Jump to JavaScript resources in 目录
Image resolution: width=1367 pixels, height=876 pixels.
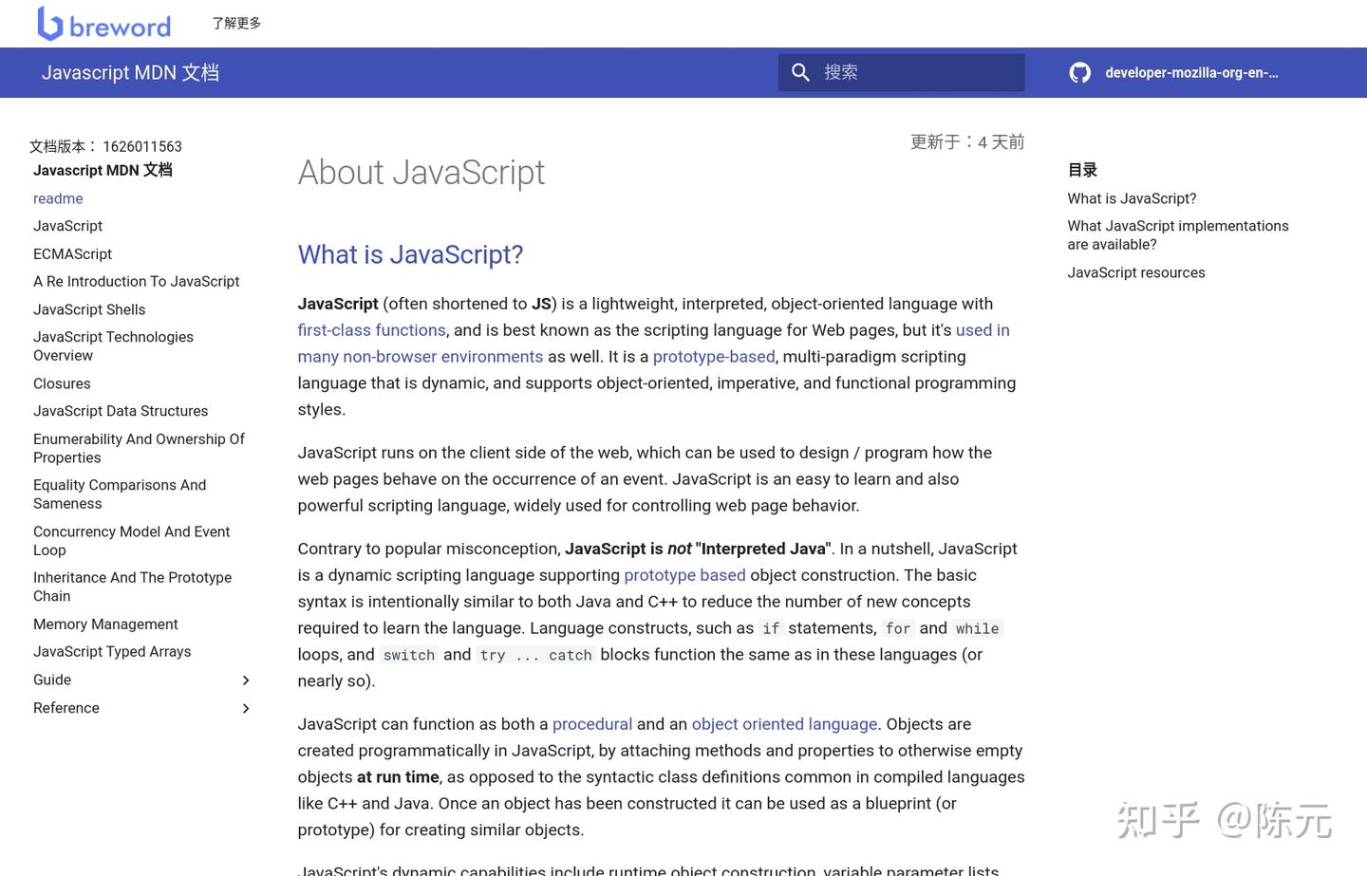pyautogui.click(x=1135, y=272)
